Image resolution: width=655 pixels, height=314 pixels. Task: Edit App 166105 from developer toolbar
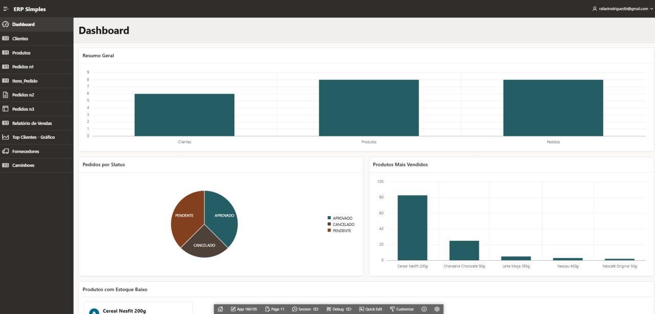coord(244,309)
